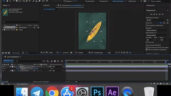This screenshot has width=171, height=96.
Task: Jump to the last frame in Preview
Action: [x=163, y=14]
